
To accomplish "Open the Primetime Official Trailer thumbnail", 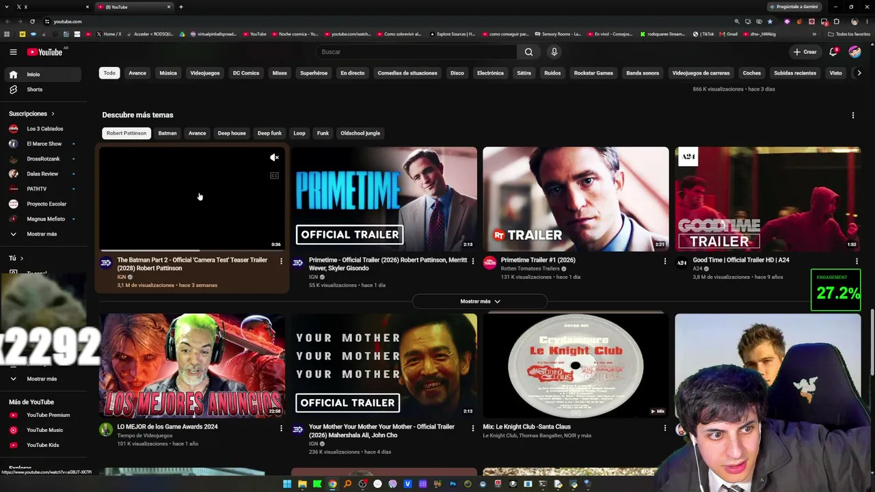I will (x=384, y=199).
